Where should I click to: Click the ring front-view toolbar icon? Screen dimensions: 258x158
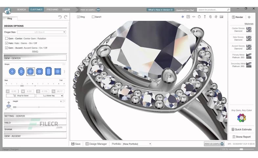point(199,17)
